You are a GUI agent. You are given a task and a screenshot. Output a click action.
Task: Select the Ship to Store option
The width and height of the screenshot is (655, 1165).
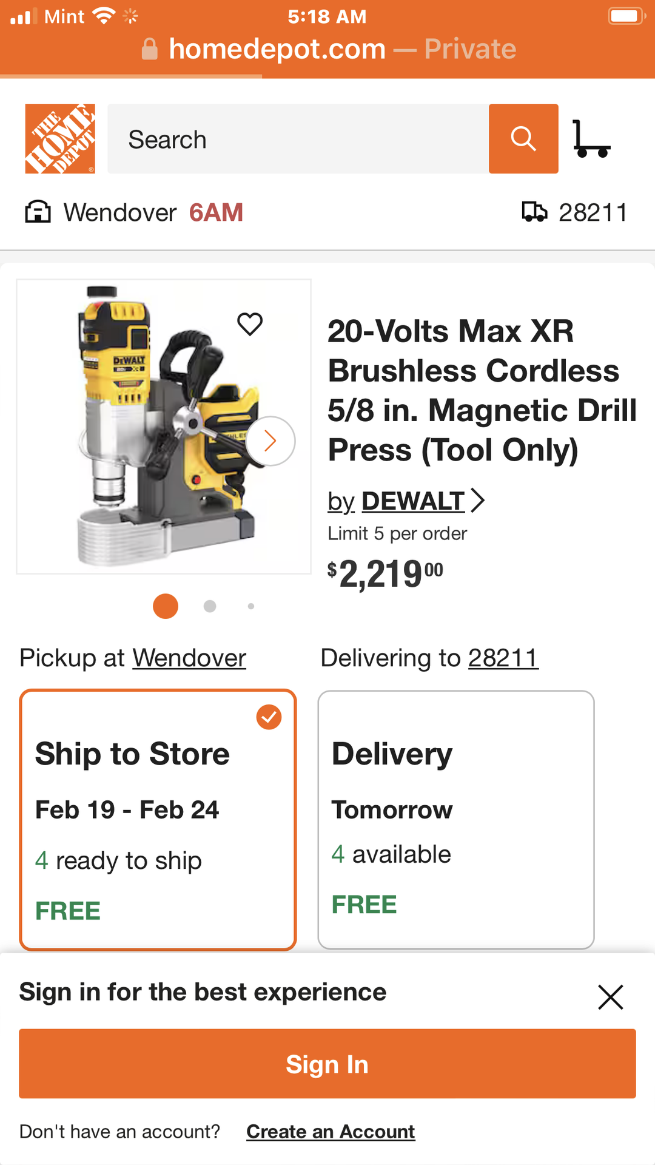pyautogui.click(x=158, y=819)
